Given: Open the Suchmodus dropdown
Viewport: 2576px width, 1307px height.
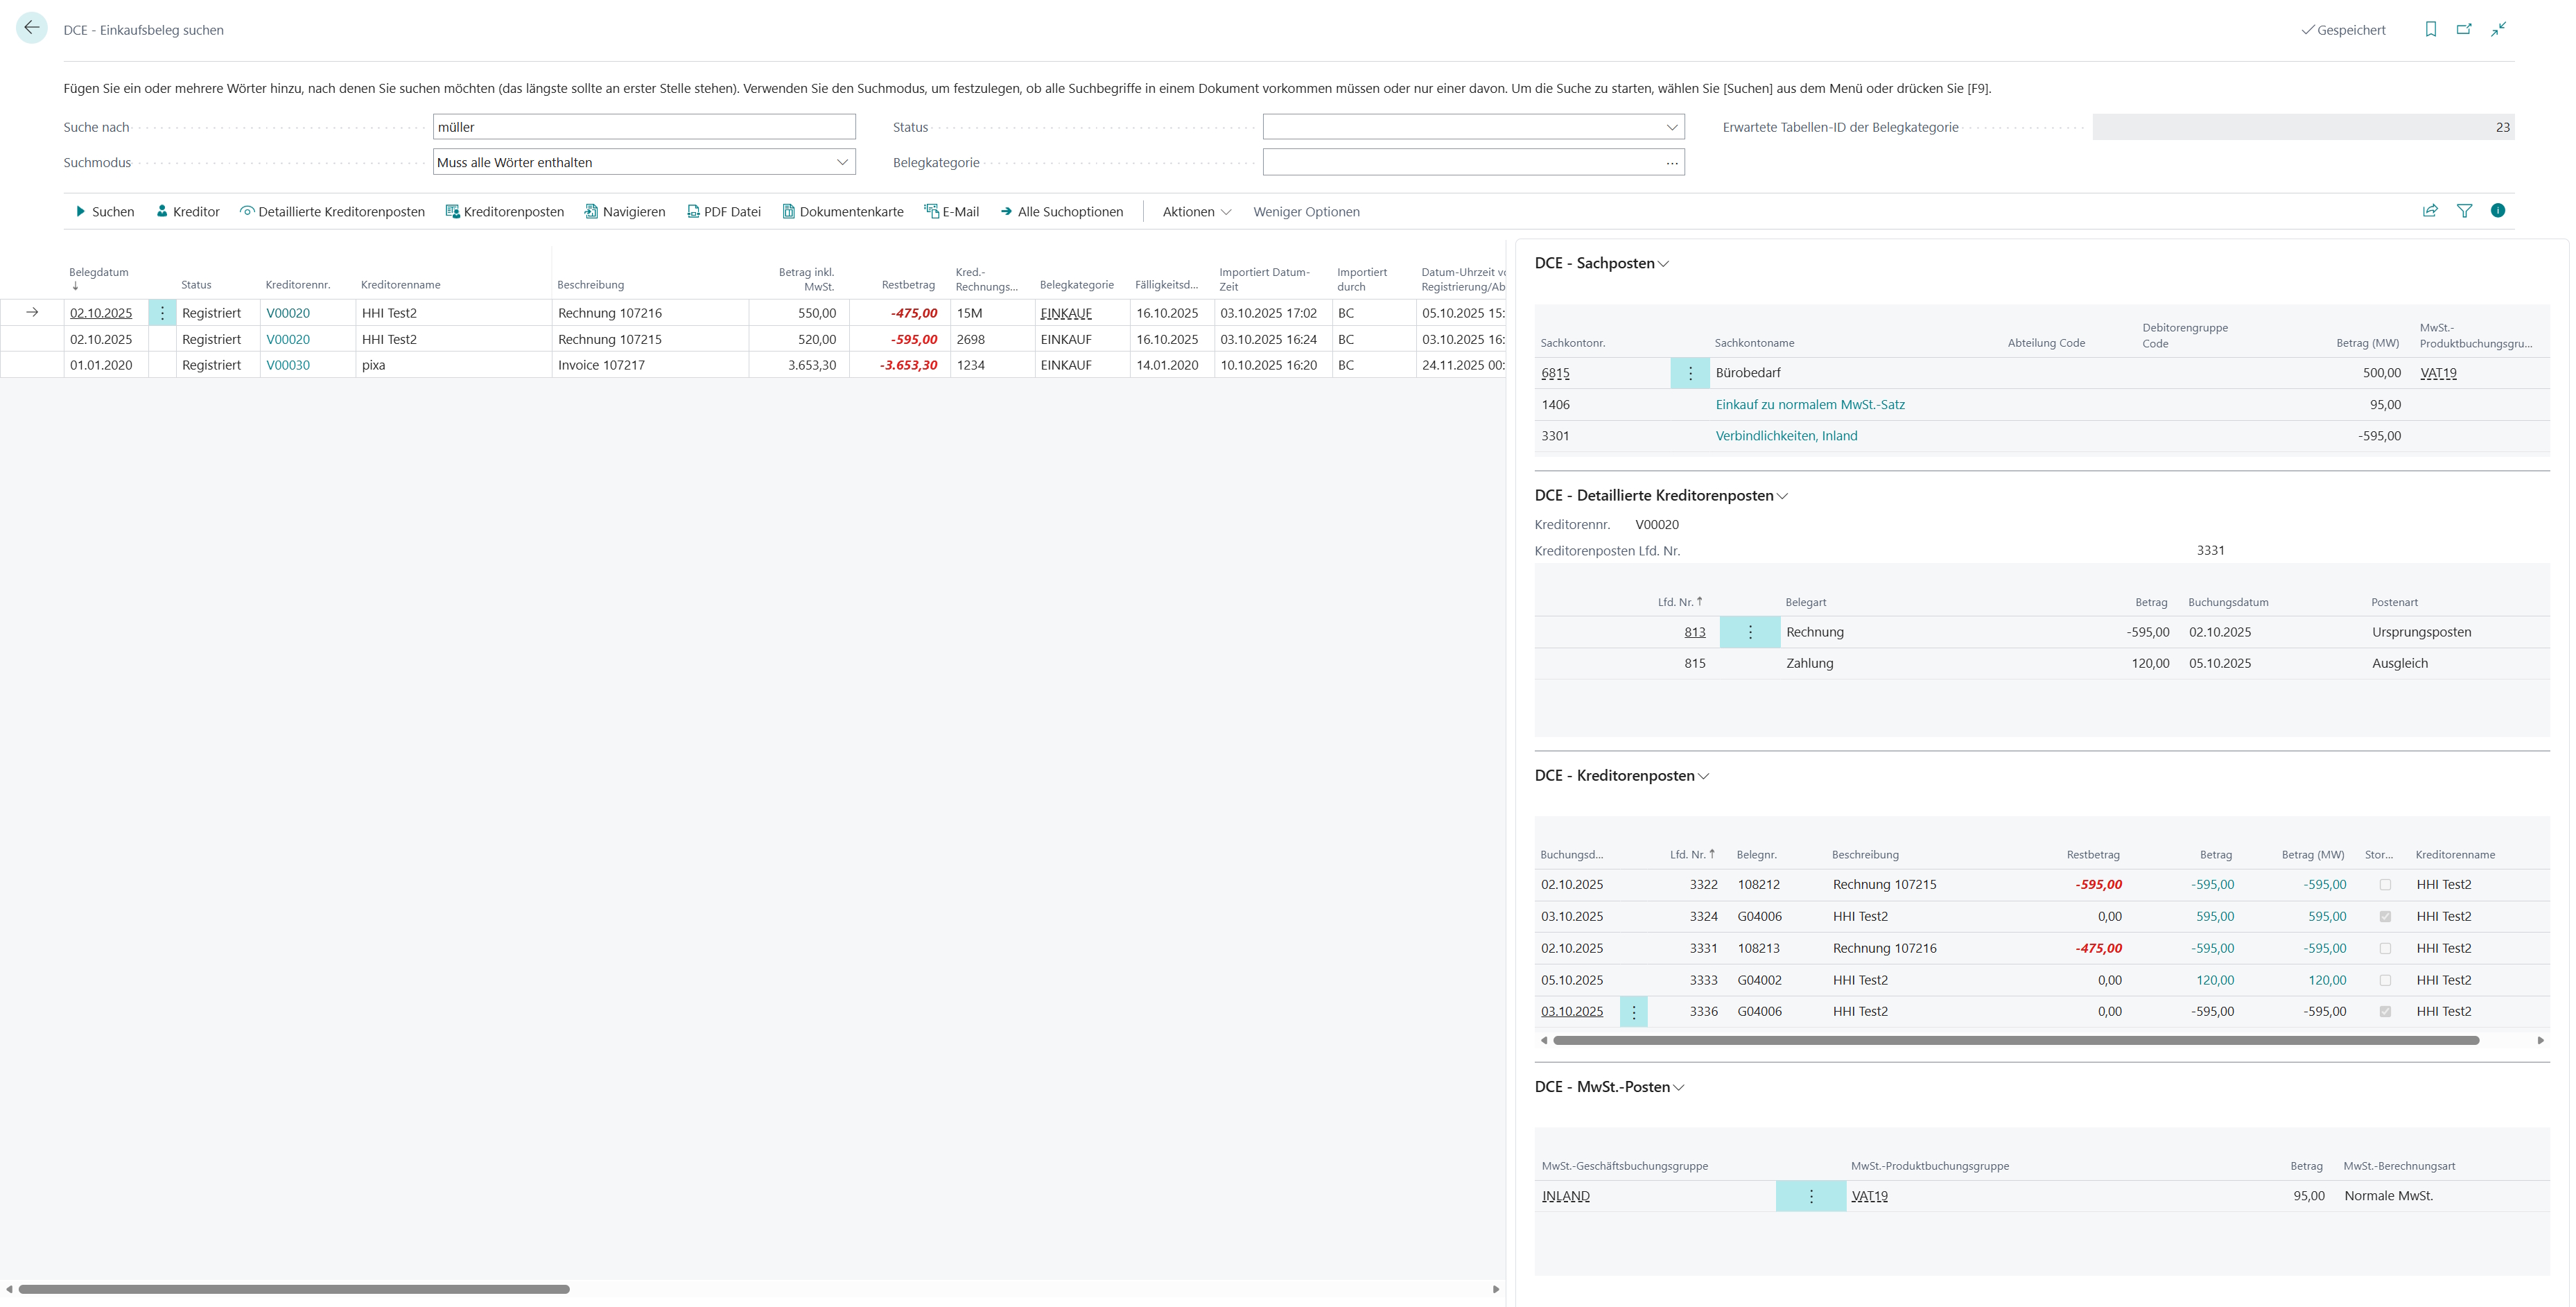Looking at the screenshot, I should coord(842,162).
